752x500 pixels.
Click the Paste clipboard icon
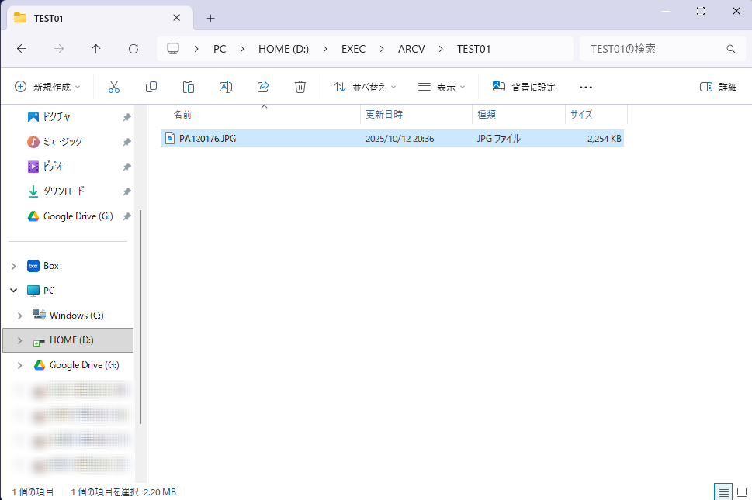point(189,87)
